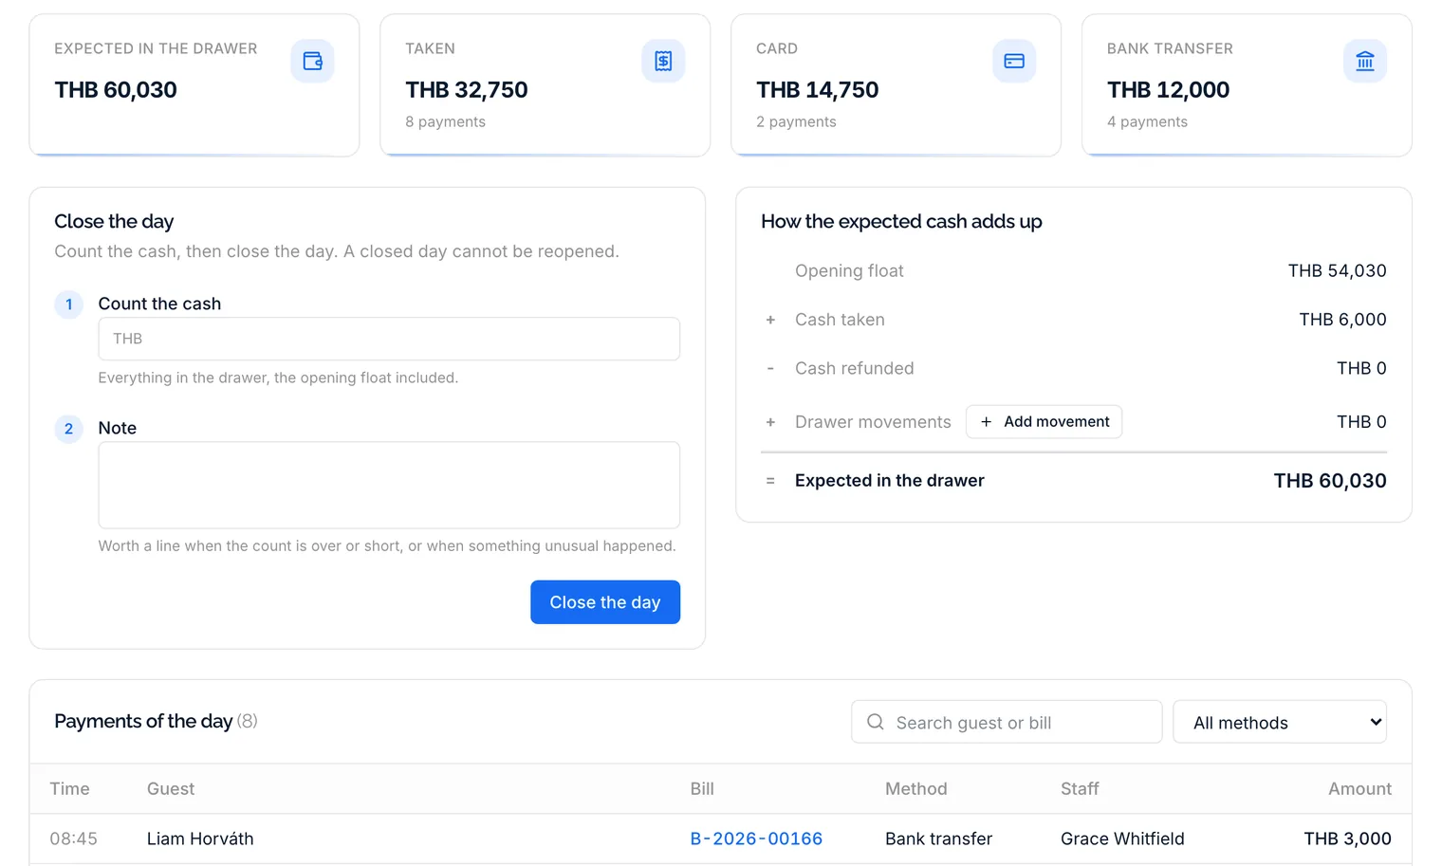Click the magnifier icon in the search box
The height and width of the screenshot is (866, 1442).
(x=876, y=722)
